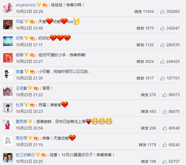Viewport: 186px width, 165px height.
Task: Tap the thumbs-up beside 249425 likes
Action: 162,62
